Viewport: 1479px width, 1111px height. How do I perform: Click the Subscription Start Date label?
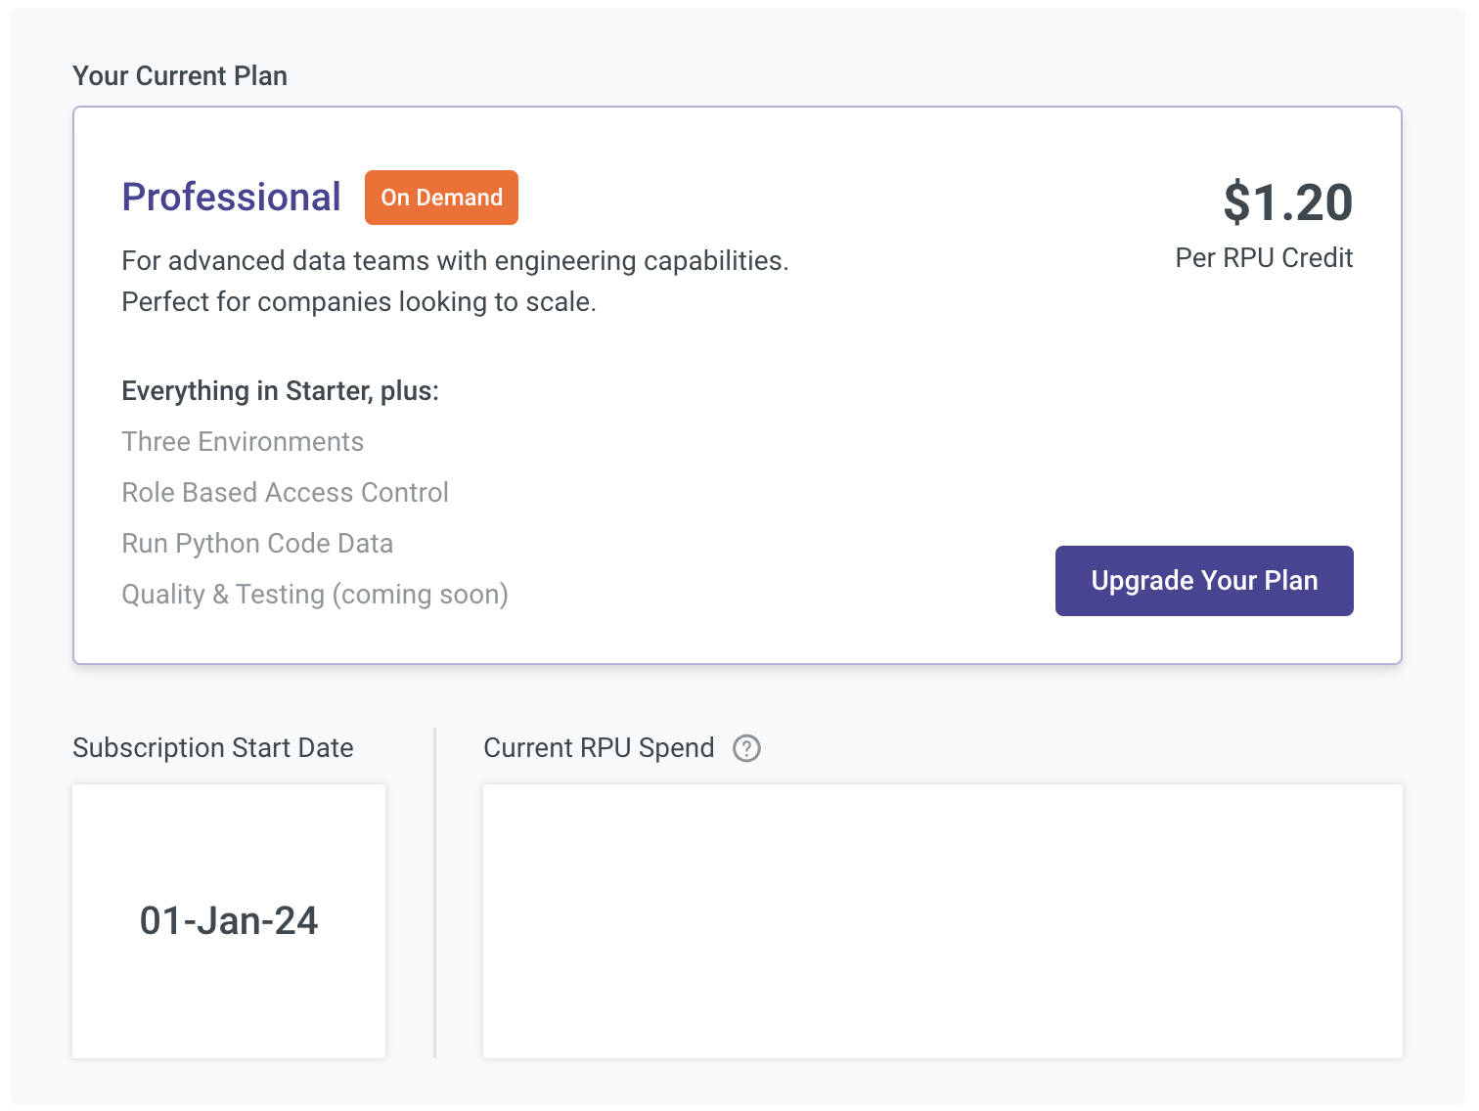[213, 748]
